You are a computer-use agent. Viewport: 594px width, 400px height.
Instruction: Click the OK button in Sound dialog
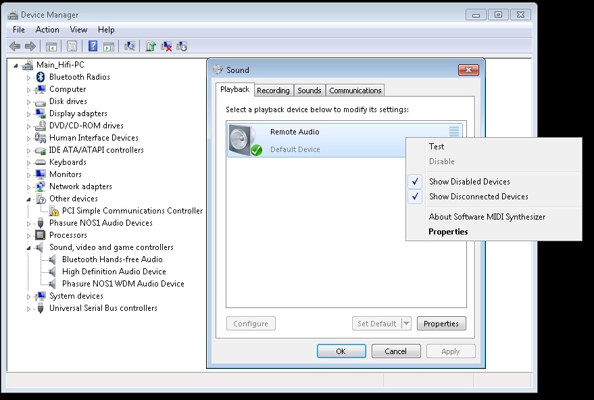coord(341,351)
